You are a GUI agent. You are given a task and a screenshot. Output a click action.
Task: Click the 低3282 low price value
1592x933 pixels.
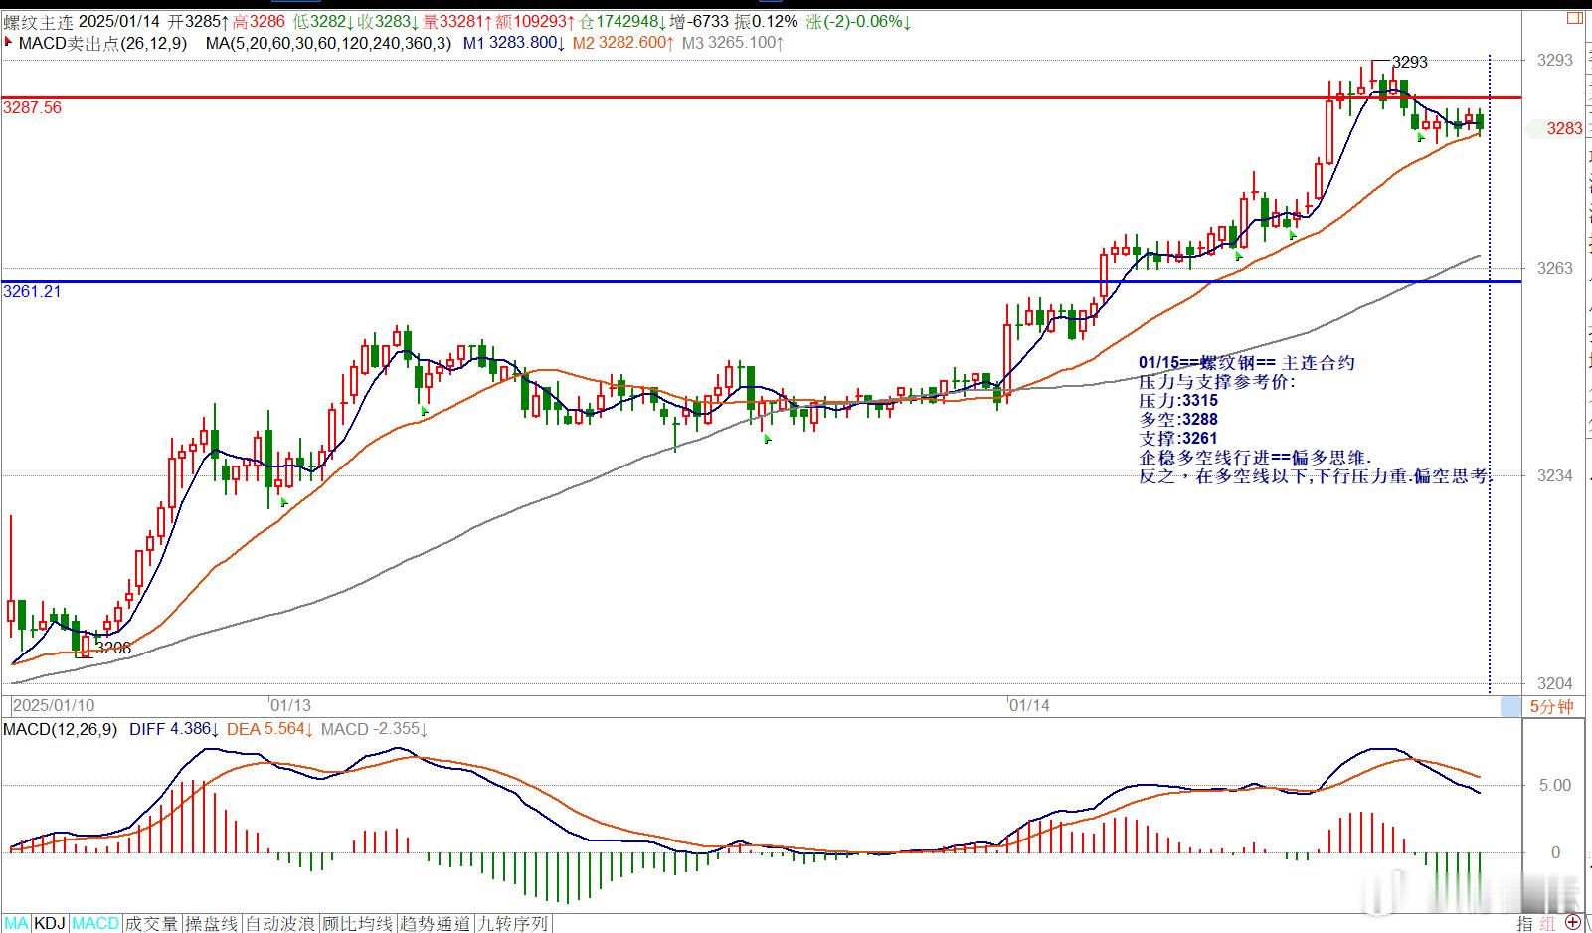(323, 21)
